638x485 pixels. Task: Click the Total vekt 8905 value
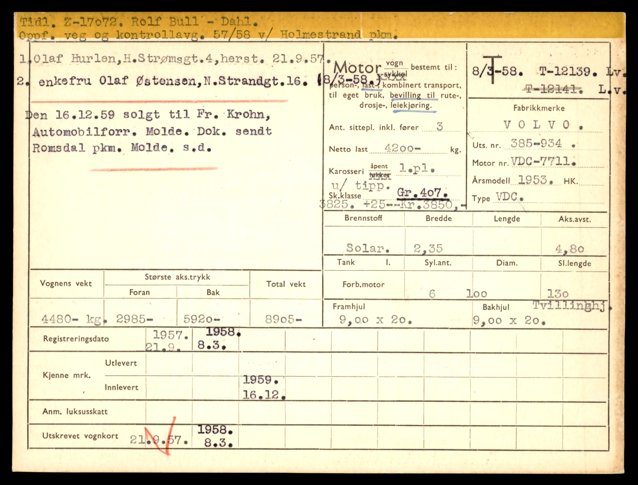coord(283,319)
